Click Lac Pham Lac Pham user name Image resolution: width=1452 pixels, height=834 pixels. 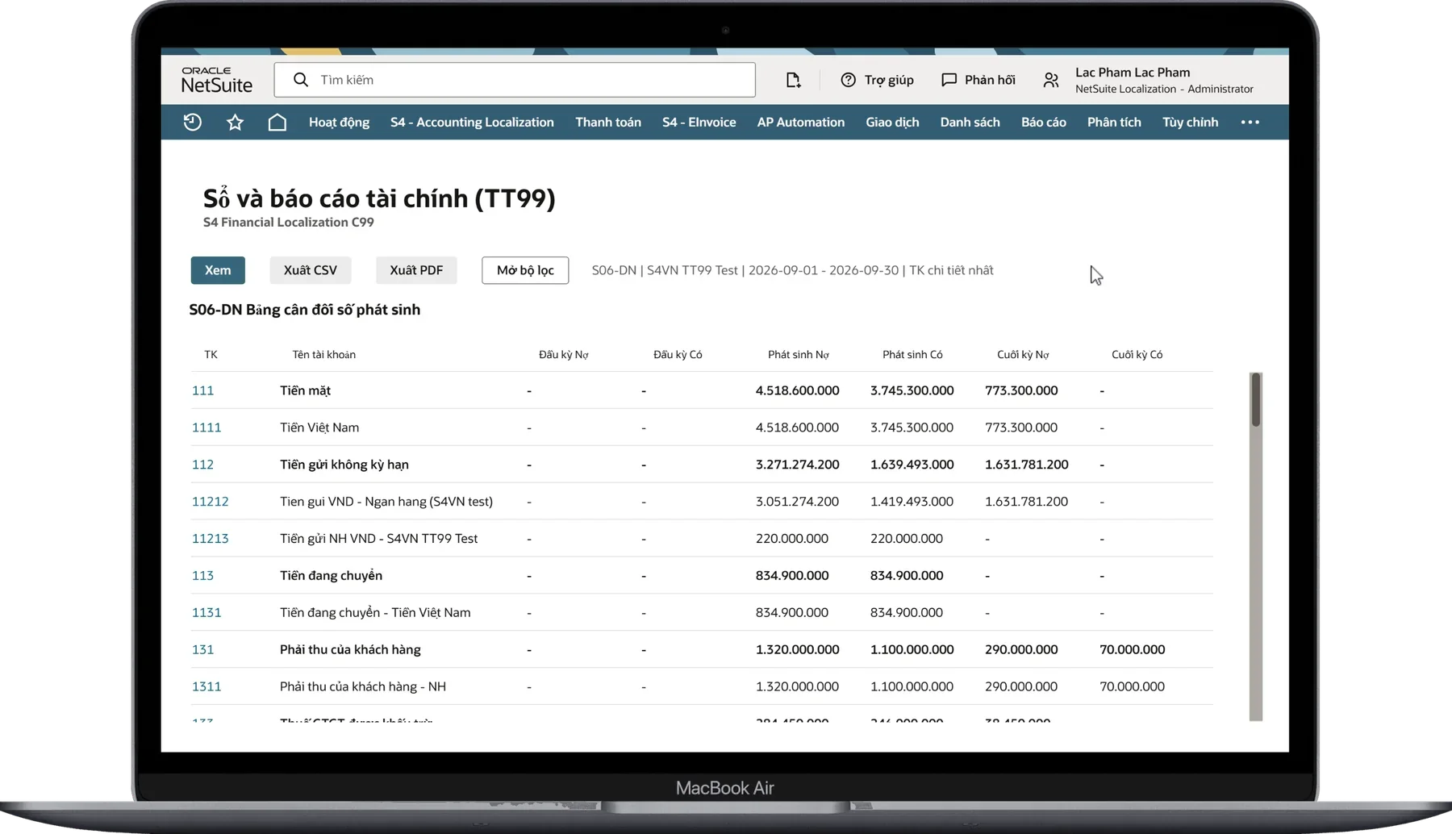point(1133,72)
